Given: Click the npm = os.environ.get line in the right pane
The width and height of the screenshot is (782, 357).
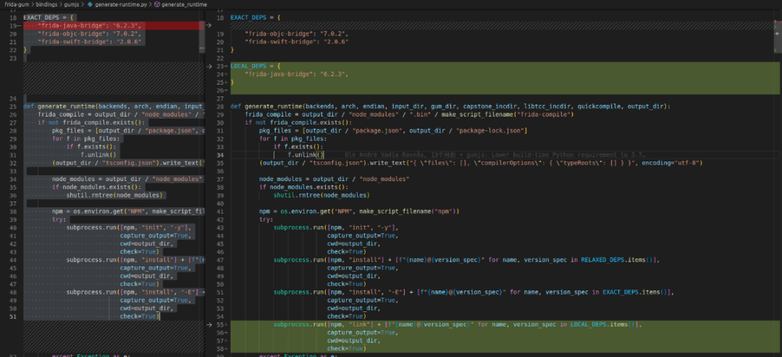Looking at the screenshot, I should point(359,211).
